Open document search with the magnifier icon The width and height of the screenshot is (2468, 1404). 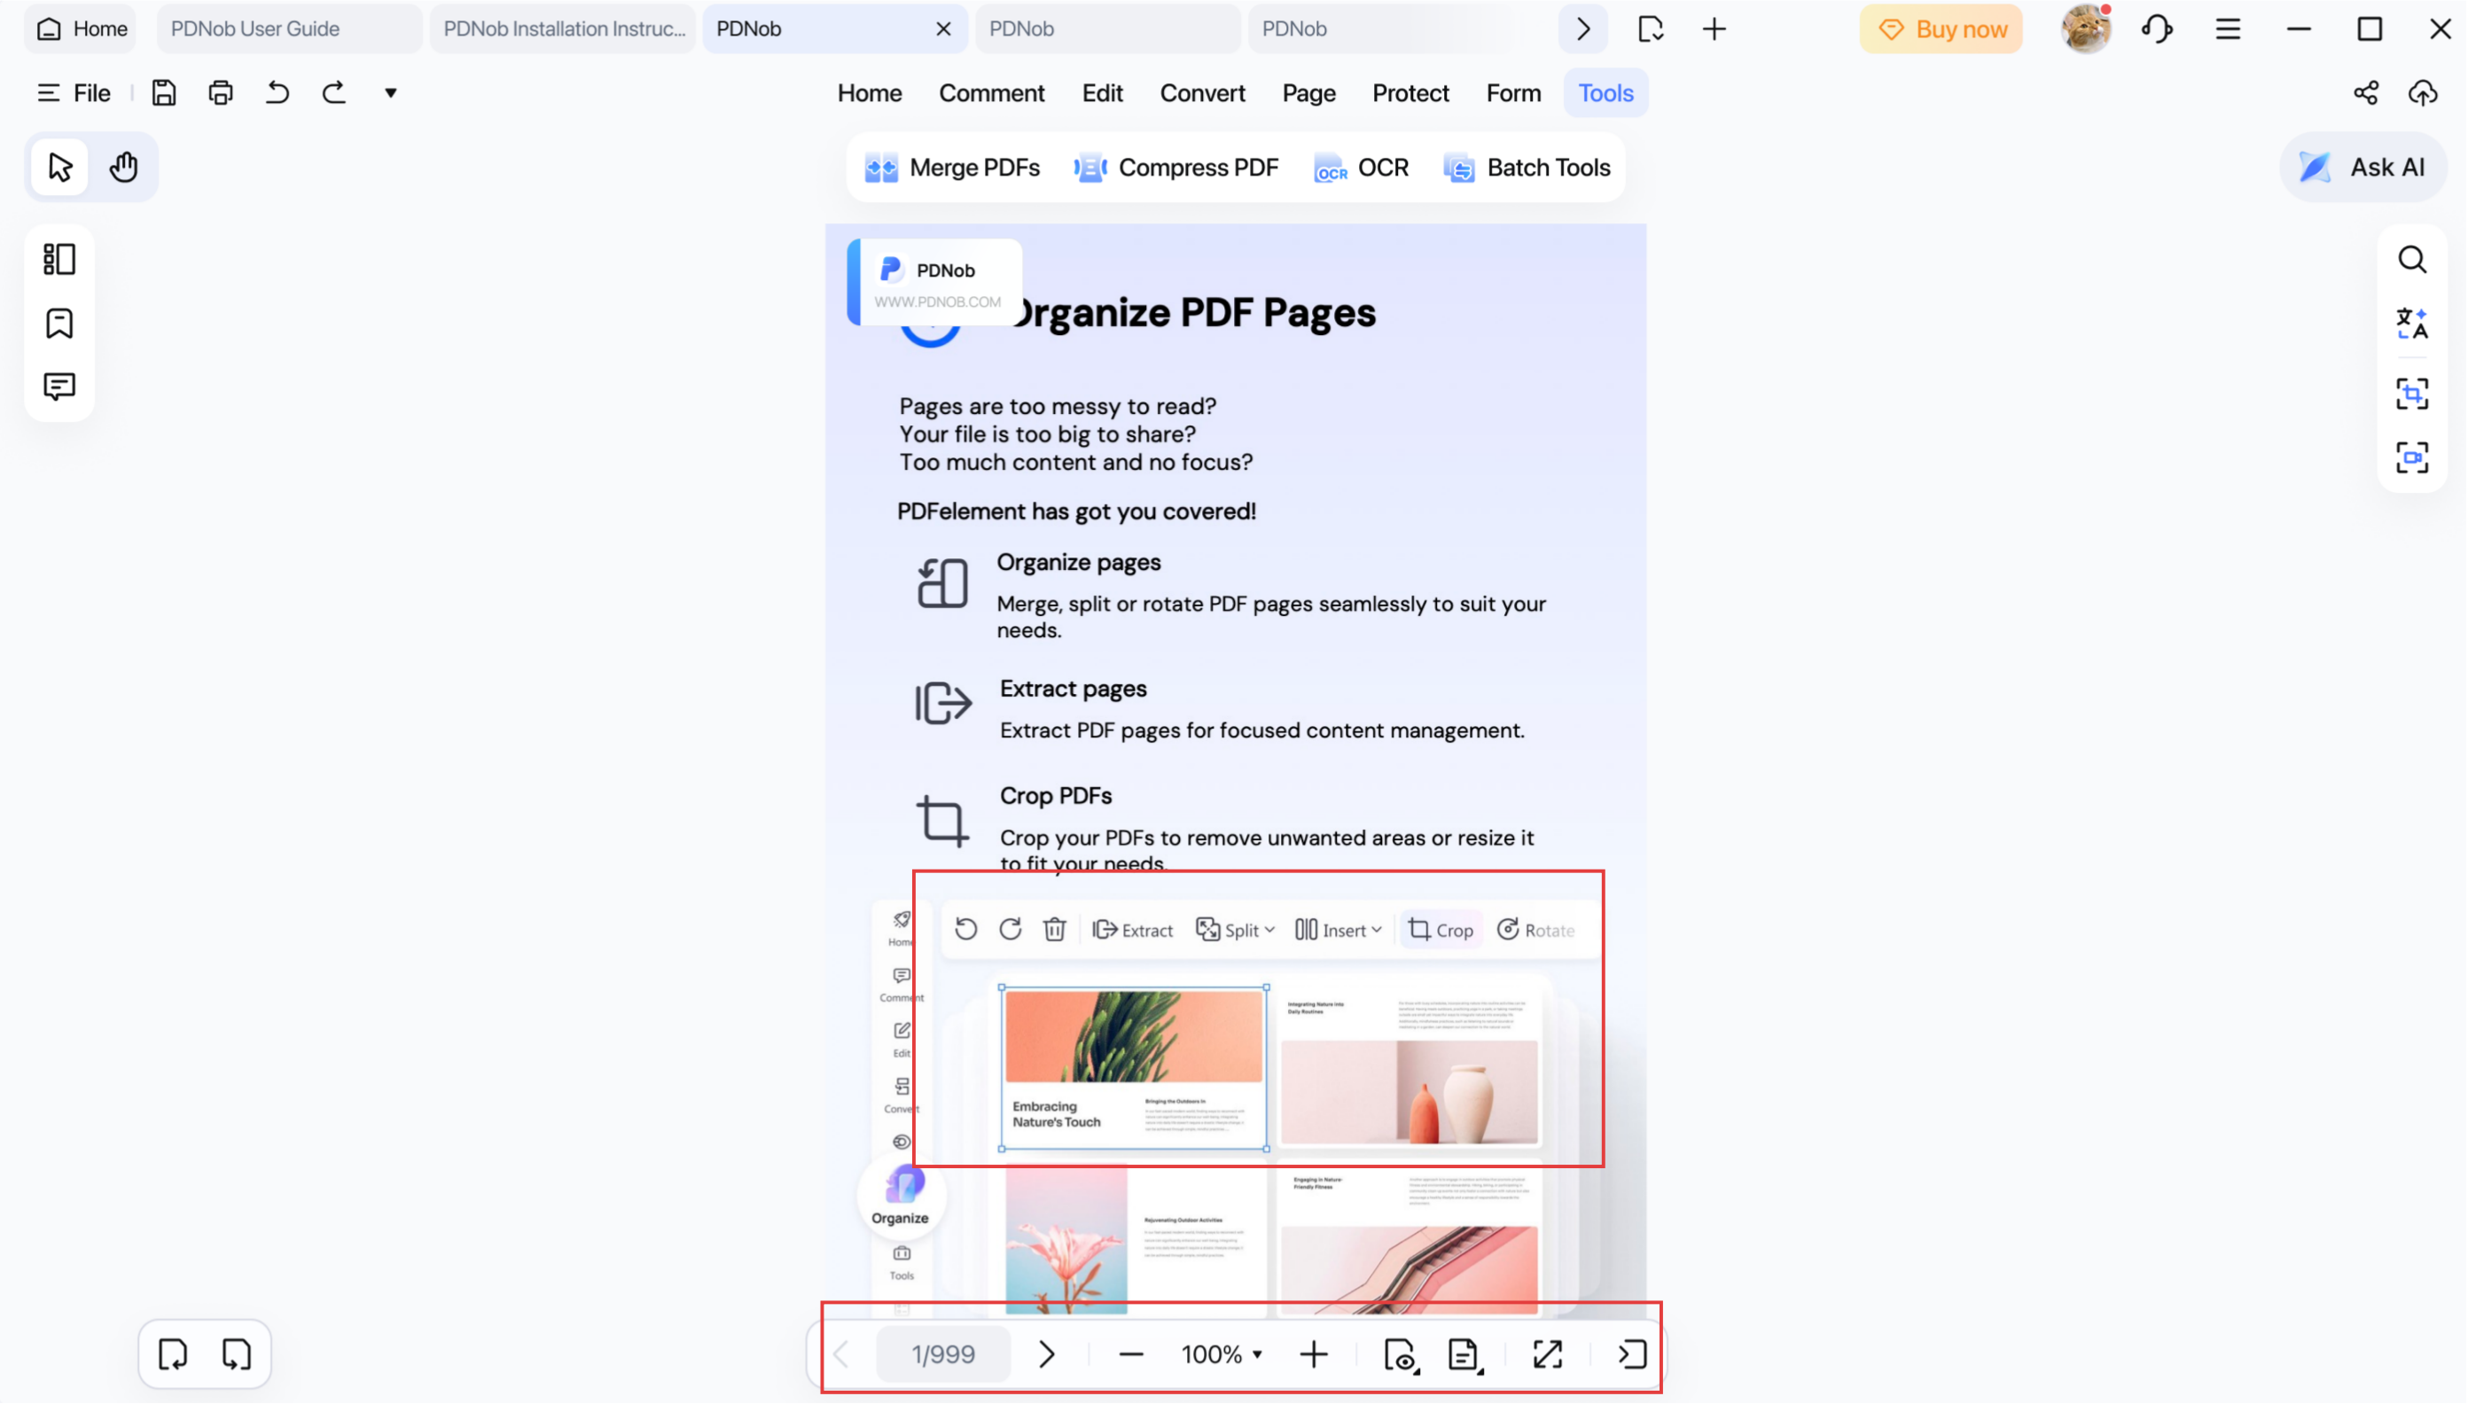tap(2412, 259)
